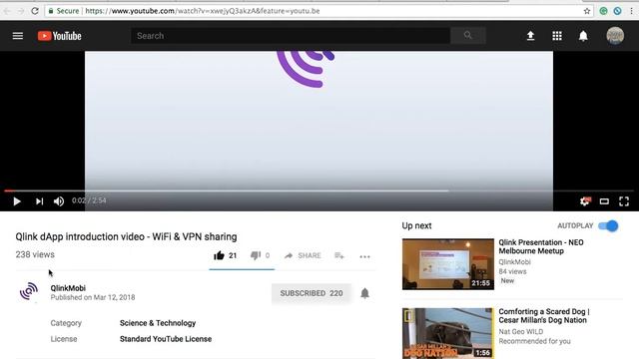The width and height of the screenshot is (639, 359).
Task: Turn off the Autoplay switch
Action: pyautogui.click(x=608, y=226)
